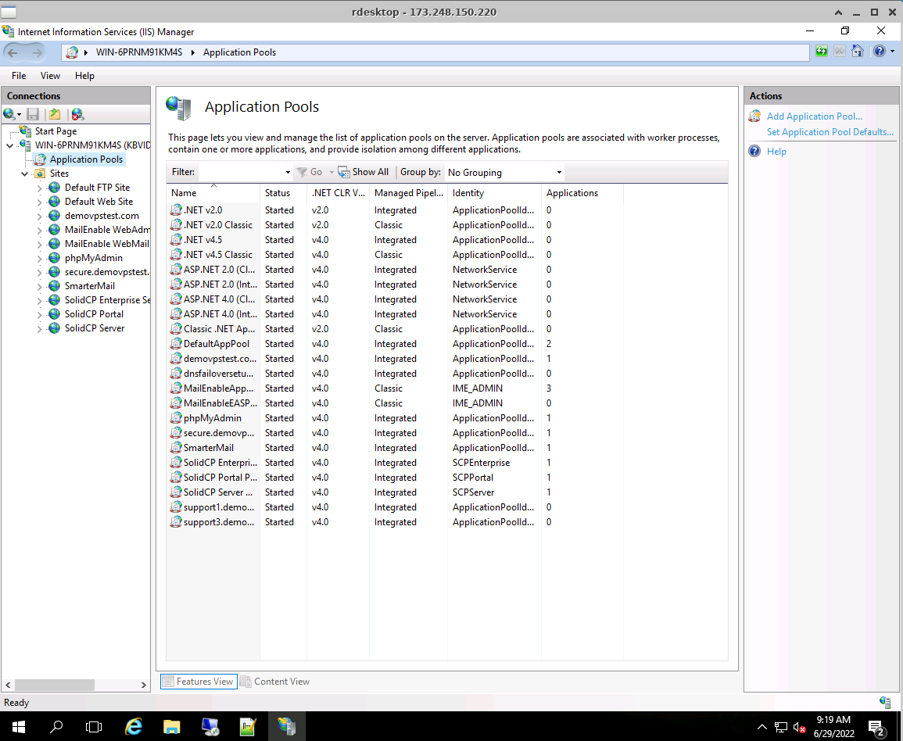The width and height of the screenshot is (903, 741).
Task: Click the Windows Start button
Action: point(19,727)
